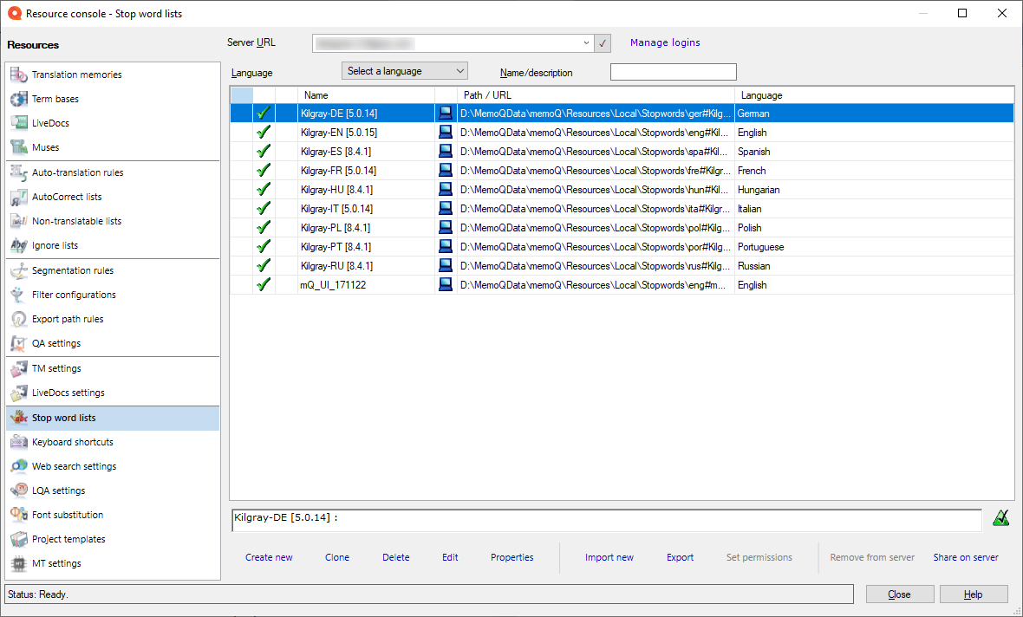Expand the Server URL combo box
The height and width of the screenshot is (617, 1023).
[x=587, y=43]
